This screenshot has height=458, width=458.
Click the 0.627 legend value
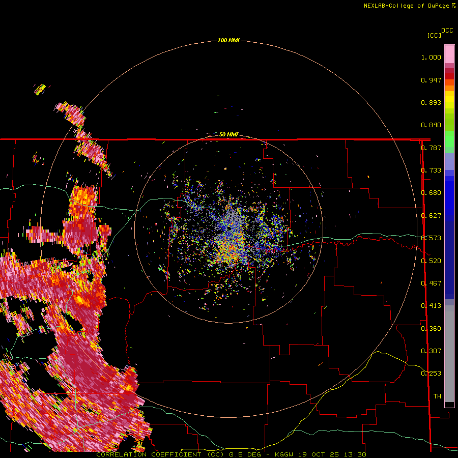pos(431,216)
